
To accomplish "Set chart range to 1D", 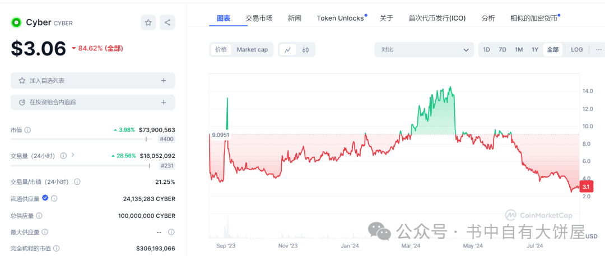I will pos(487,50).
